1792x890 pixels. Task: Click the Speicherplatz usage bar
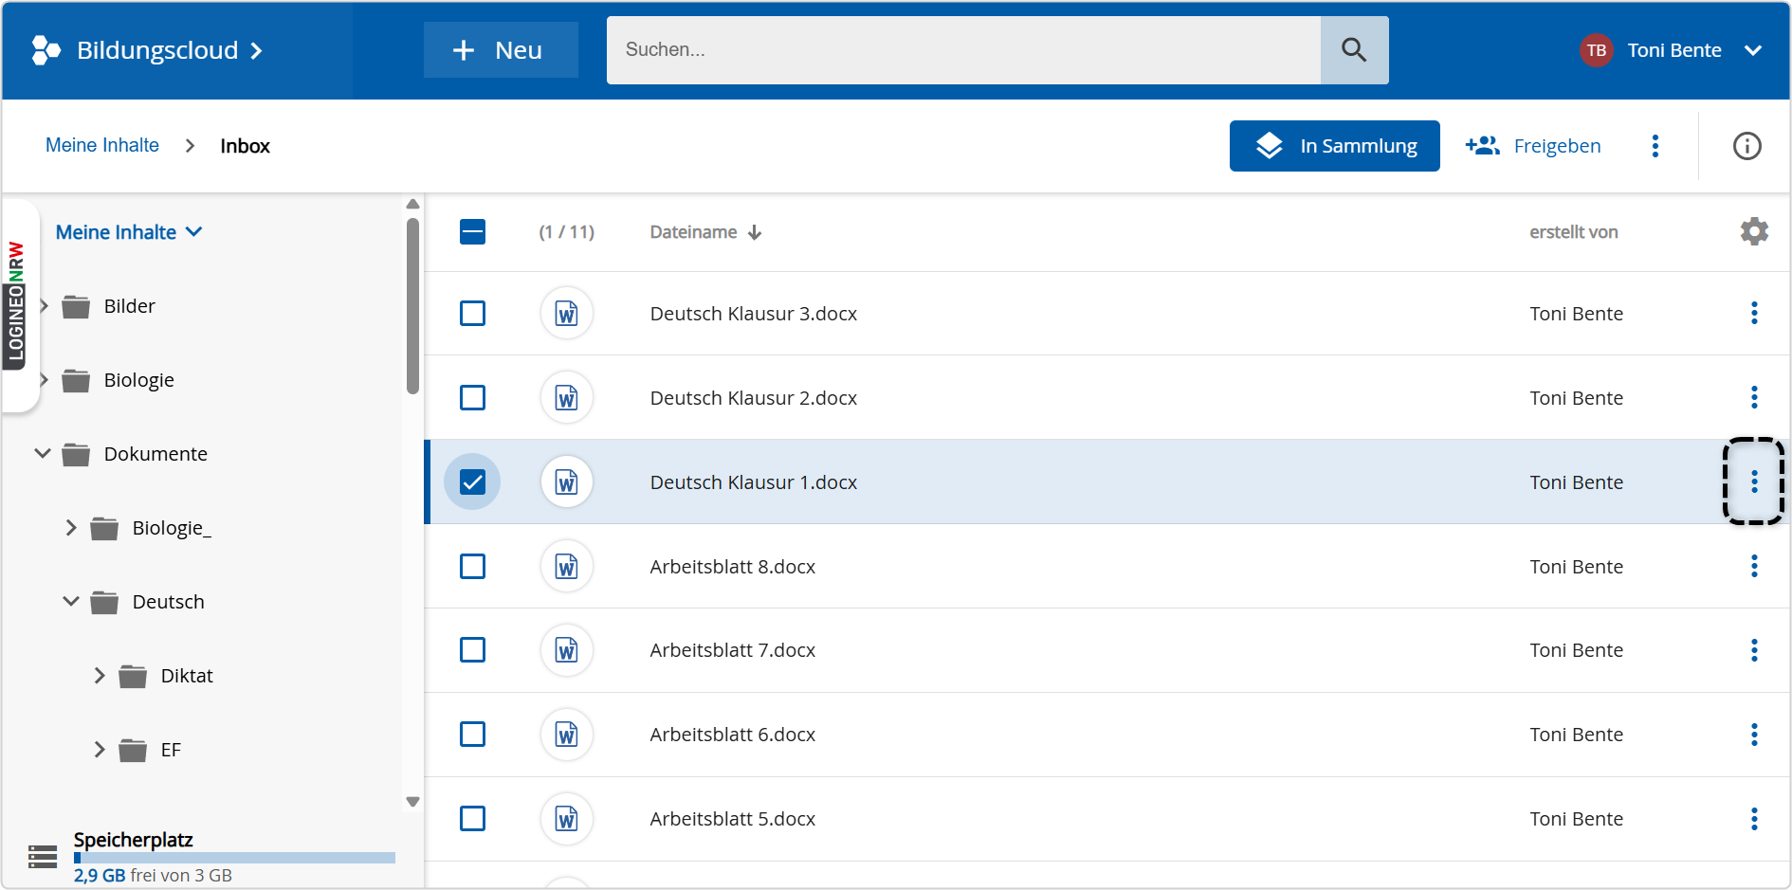[x=234, y=858]
